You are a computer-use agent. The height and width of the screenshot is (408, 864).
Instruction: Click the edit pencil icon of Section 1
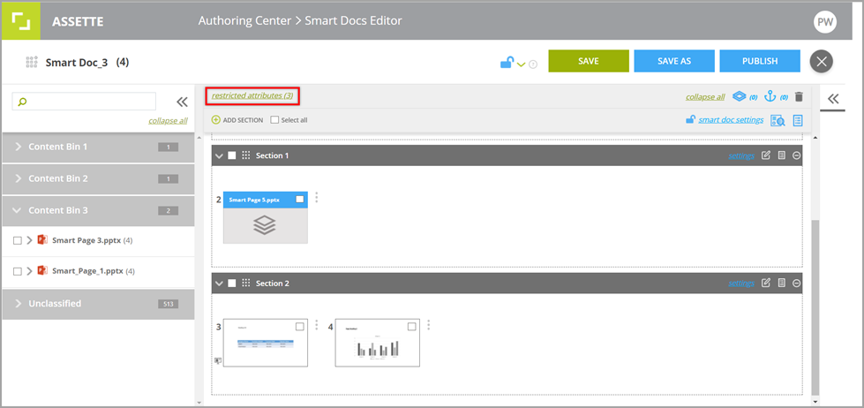(765, 155)
